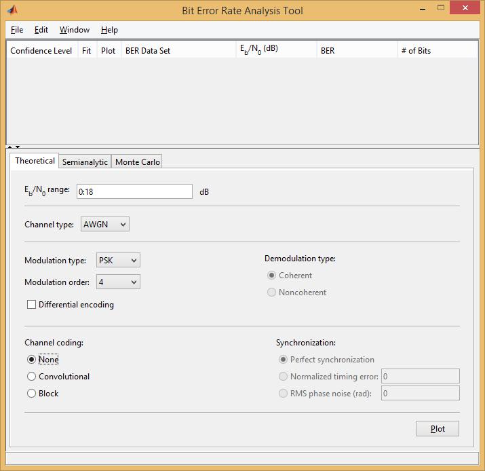Open the Modulation type dropdown
Screen dimensions: 485x471
click(118, 260)
